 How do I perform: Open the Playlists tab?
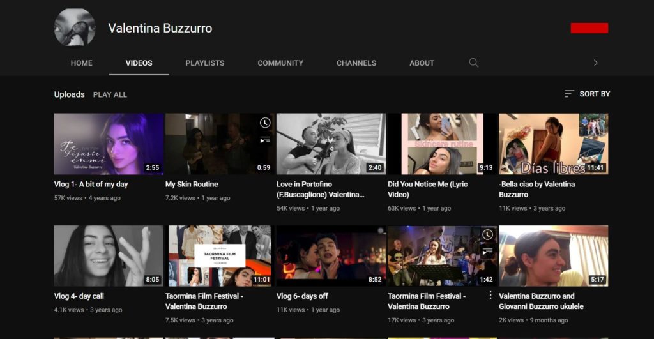[x=205, y=63]
